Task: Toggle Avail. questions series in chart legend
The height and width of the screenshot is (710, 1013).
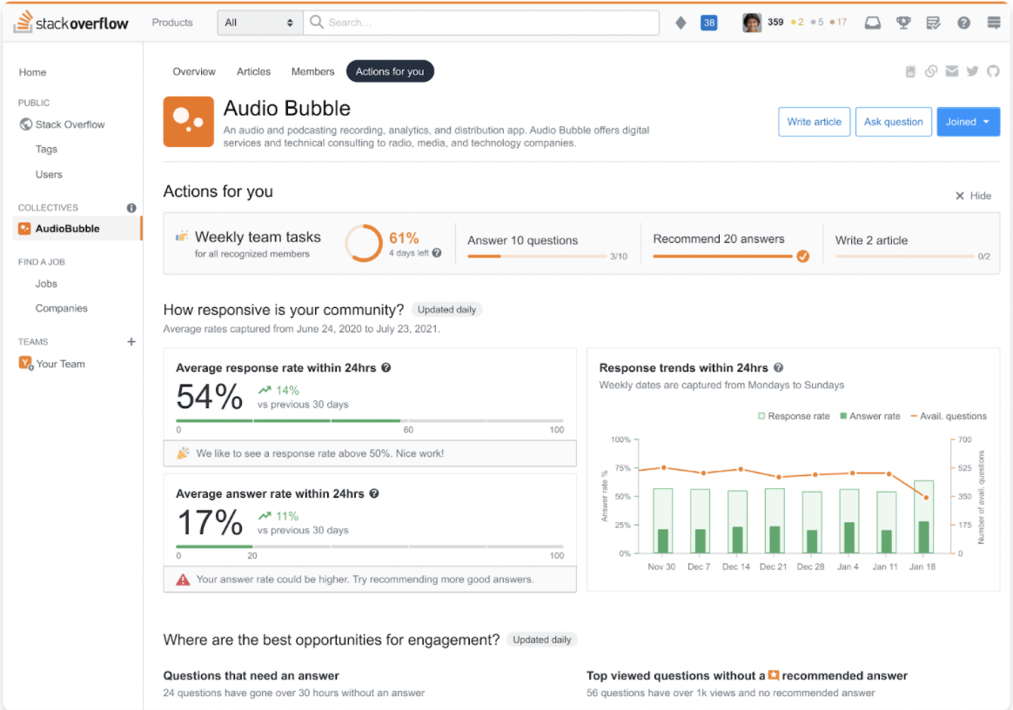Action: coord(949,416)
